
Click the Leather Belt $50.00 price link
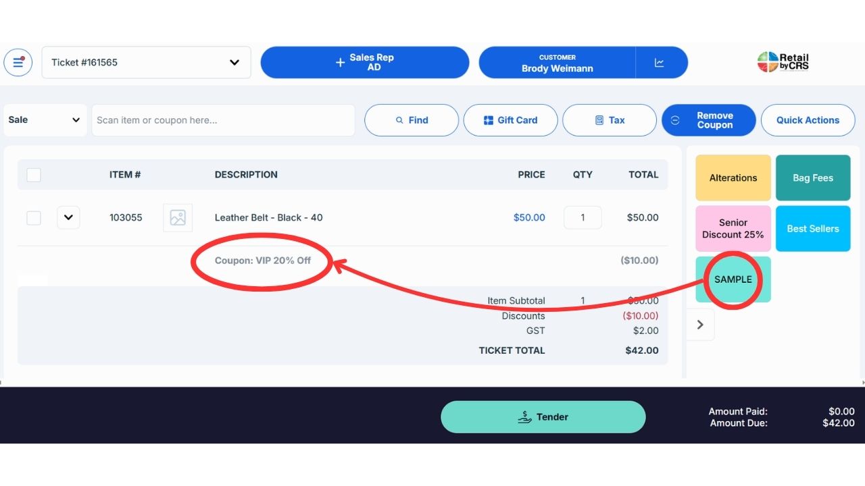point(529,218)
